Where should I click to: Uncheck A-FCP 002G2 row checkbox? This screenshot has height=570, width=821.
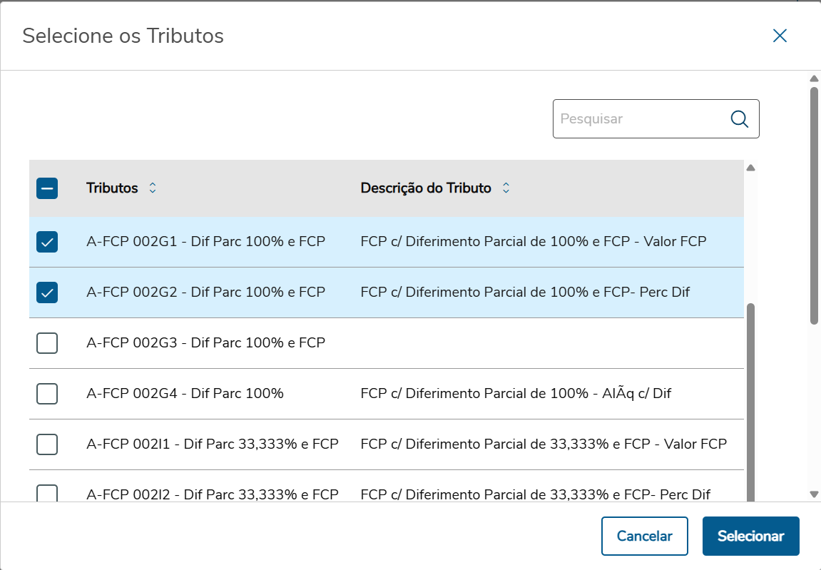pos(47,292)
